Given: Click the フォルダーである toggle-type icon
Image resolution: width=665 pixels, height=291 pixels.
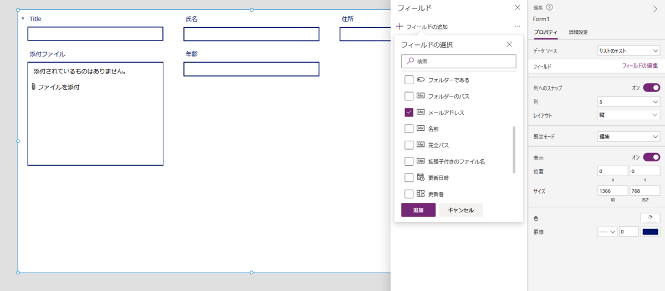Looking at the screenshot, I should (x=421, y=80).
